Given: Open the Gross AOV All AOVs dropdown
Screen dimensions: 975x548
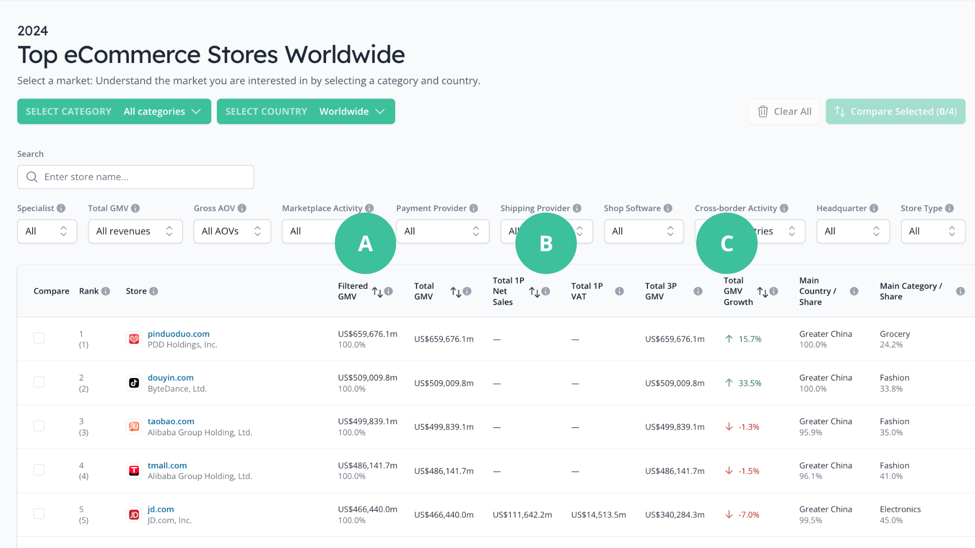Looking at the screenshot, I should (x=232, y=231).
